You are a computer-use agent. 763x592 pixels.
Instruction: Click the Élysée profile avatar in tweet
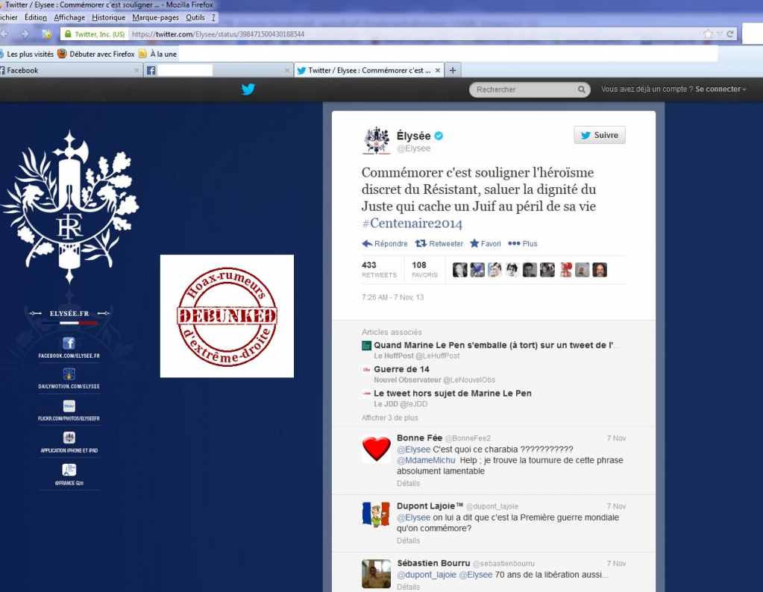tap(376, 140)
